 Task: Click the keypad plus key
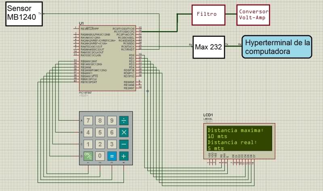pos(124,156)
